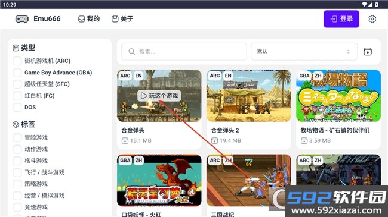Image resolution: width=388 pixels, height=217 pixels.
Task: Check the Game Boy Advance (GBA) filter
Action: pyautogui.click(x=17, y=73)
